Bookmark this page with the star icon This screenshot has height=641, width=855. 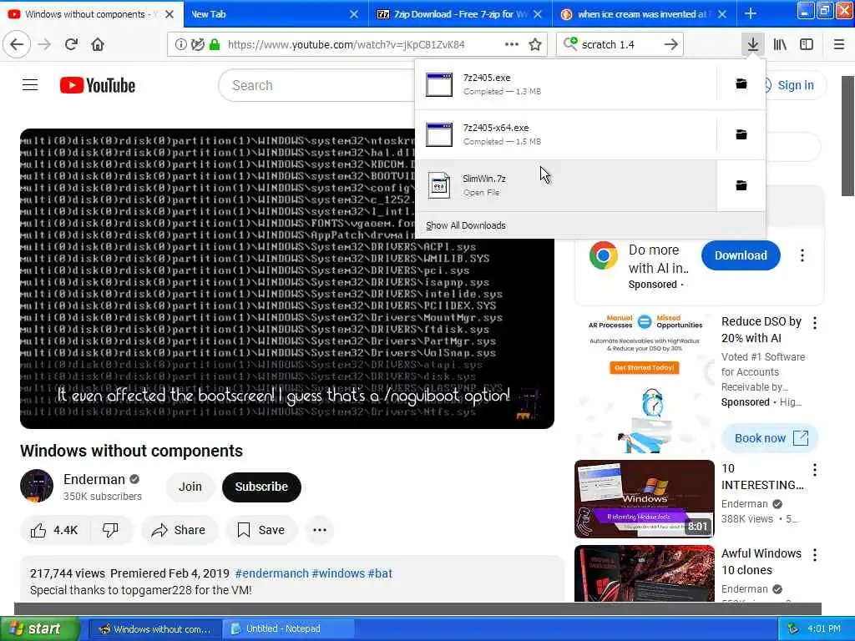535,44
